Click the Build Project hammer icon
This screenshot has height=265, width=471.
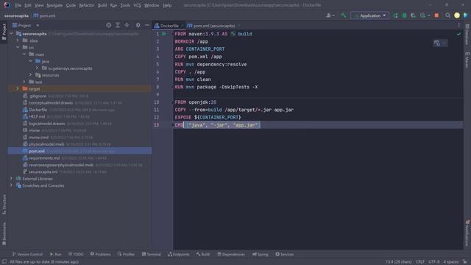click(344, 15)
